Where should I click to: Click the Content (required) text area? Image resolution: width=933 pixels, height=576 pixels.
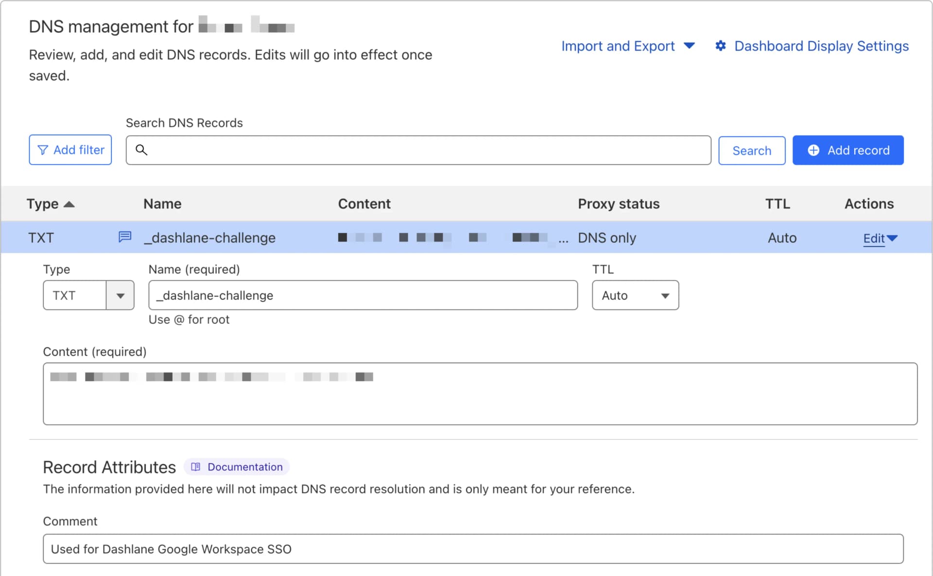480,394
